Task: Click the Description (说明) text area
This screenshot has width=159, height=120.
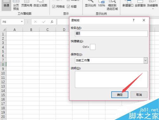Action: 111,79
